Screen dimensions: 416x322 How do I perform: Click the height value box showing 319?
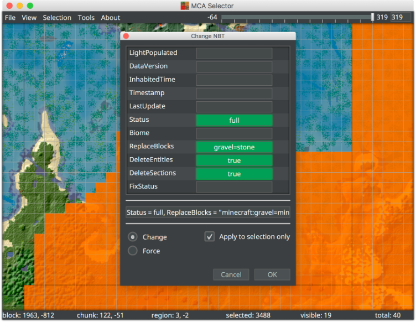(x=401, y=17)
